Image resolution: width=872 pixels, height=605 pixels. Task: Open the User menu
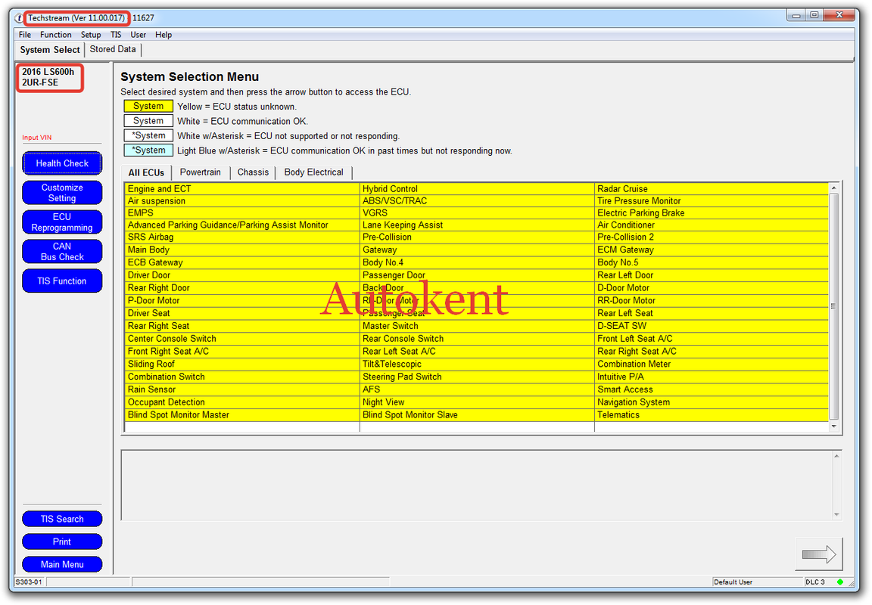point(138,35)
